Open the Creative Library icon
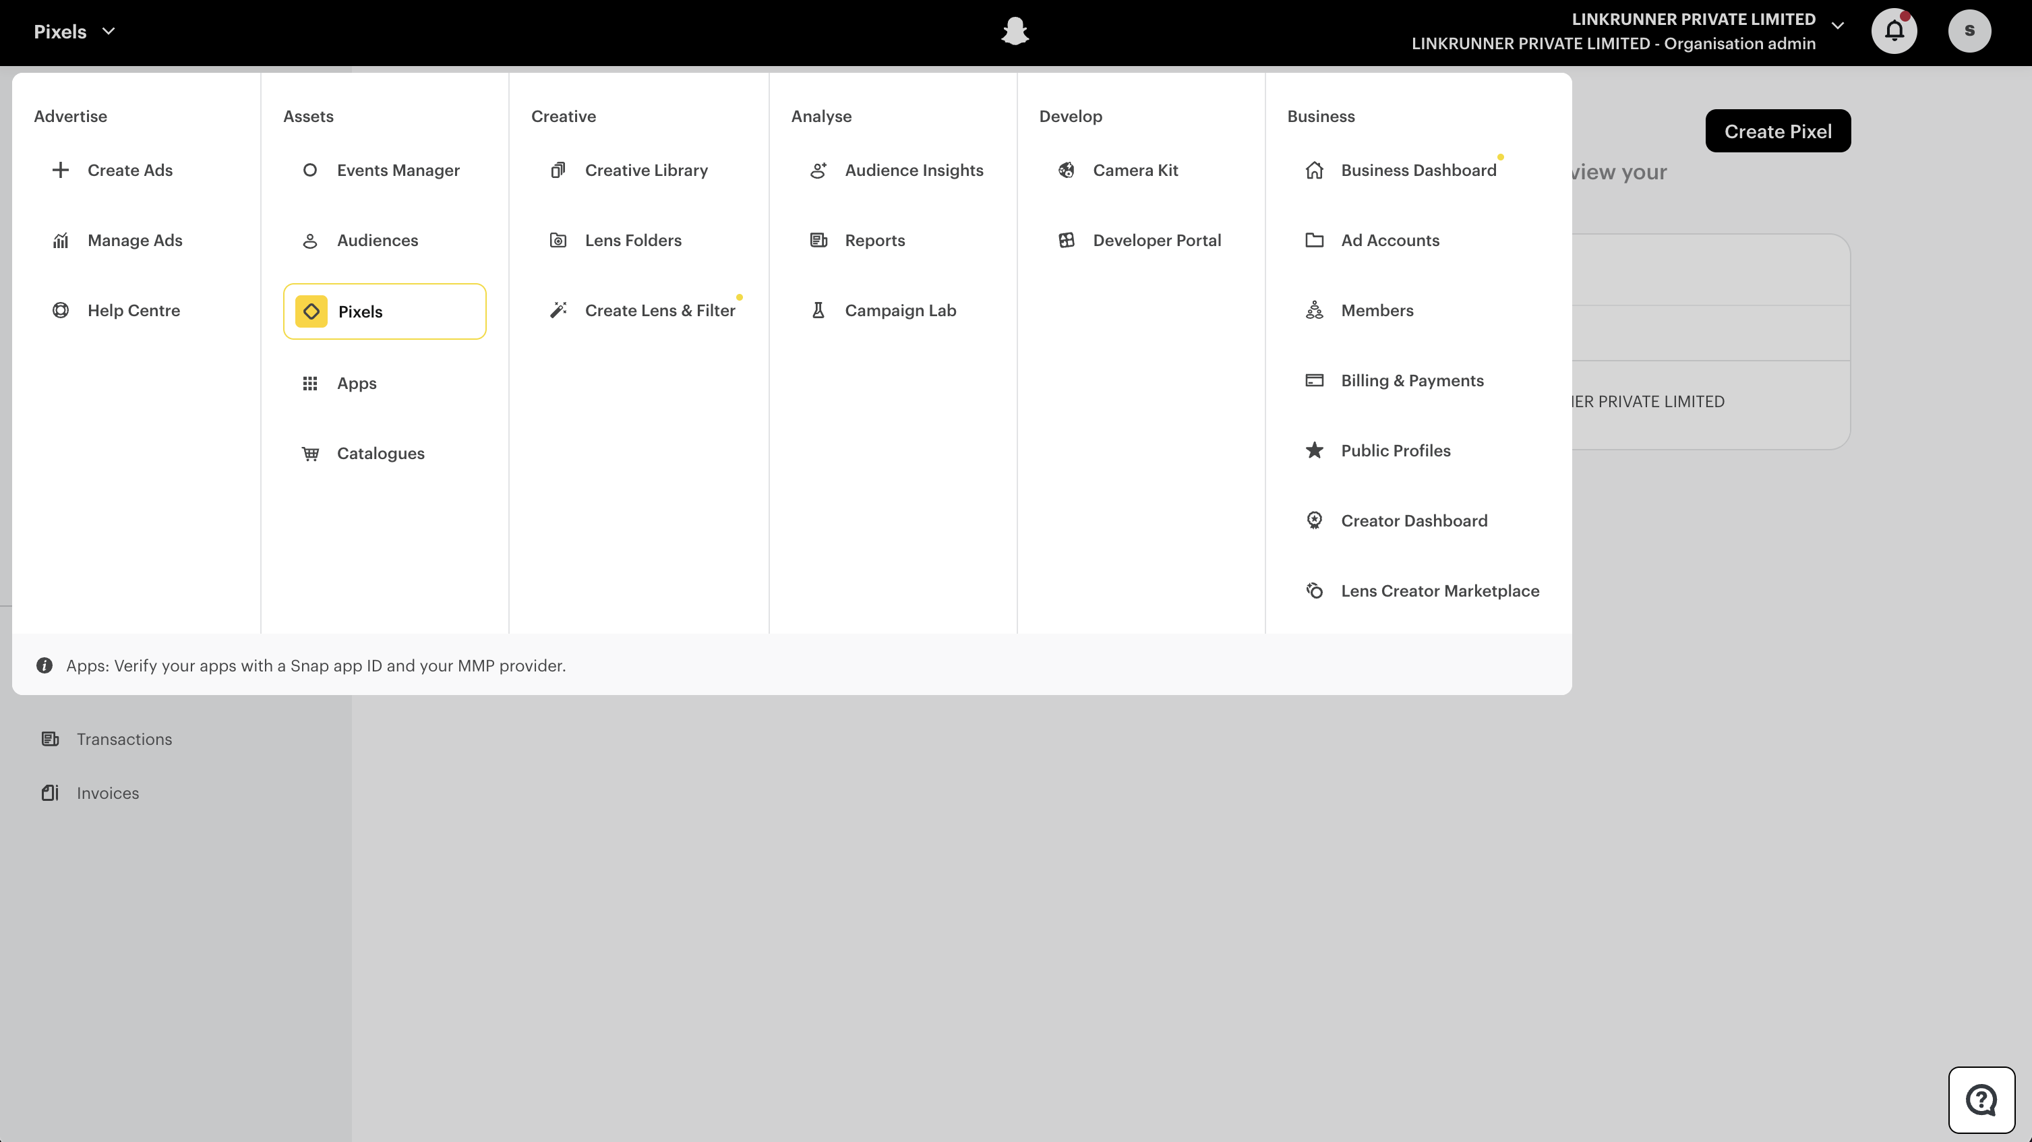 (x=558, y=170)
